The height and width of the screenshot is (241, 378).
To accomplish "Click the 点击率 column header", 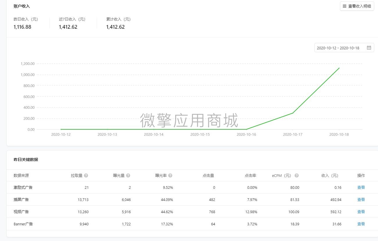I will pyautogui.click(x=250, y=175).
